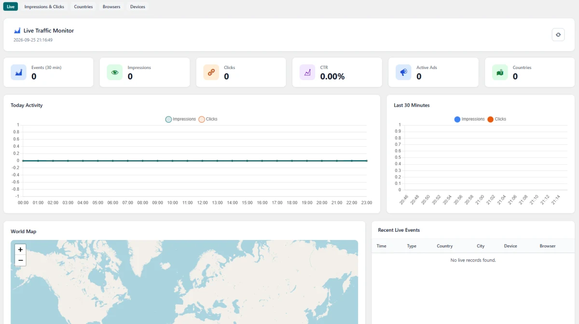
Task: Click the Impressions eye icon
Action: point(115,72)
